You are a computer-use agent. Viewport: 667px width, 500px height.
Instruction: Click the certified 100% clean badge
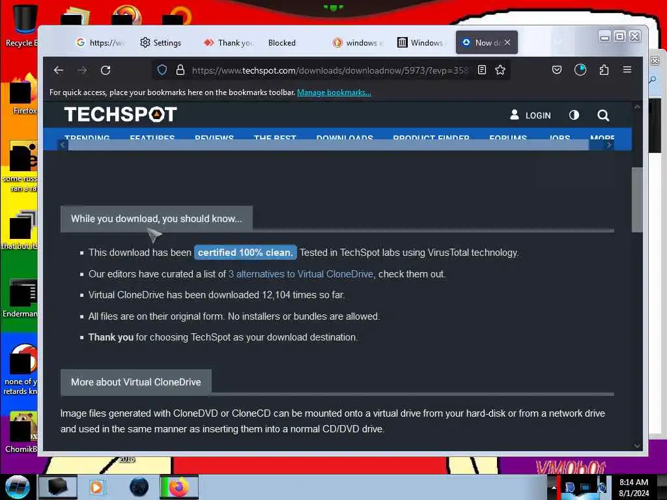[x=246, y=253]
